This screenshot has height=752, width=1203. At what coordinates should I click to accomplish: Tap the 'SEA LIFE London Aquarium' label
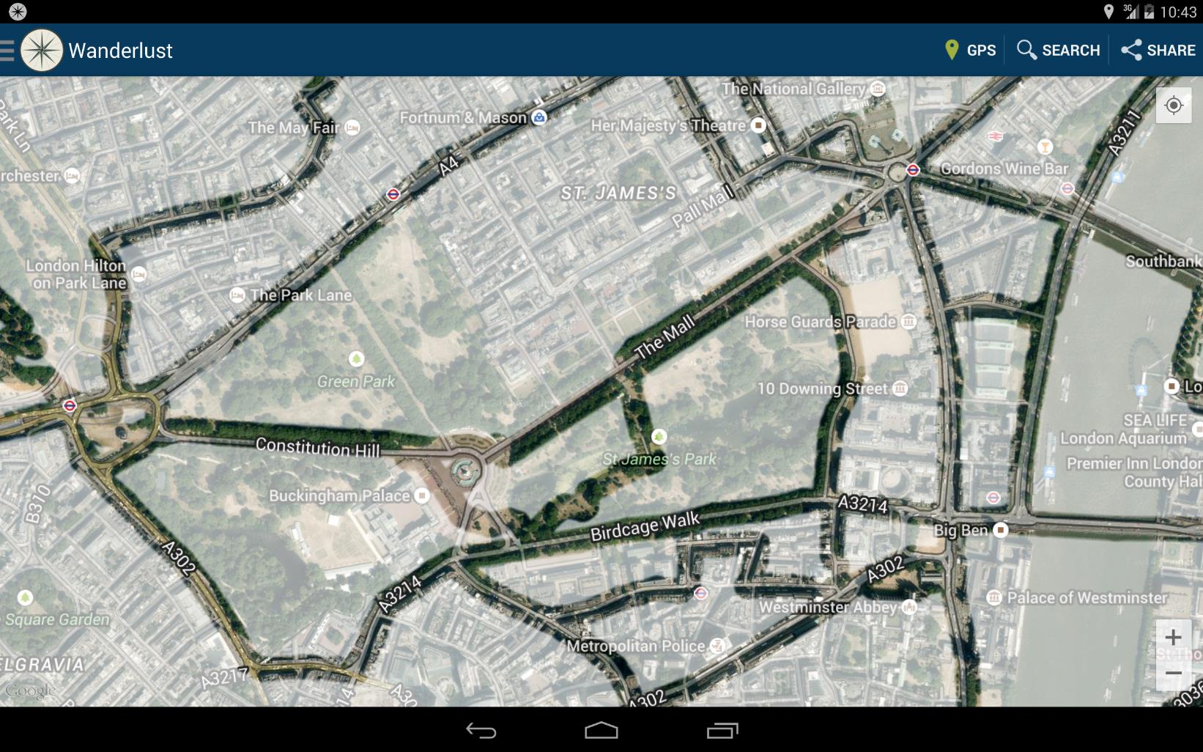(x=1123, y=430)
